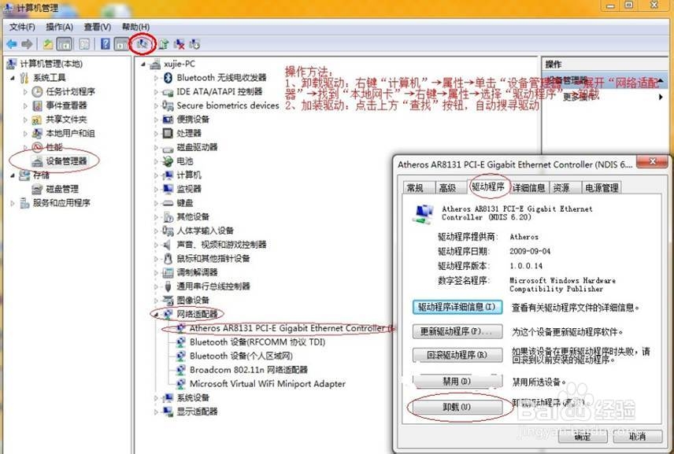This screenshot has height=454, width=674.
Task: Select 设备管理器 in the left tree
Action: click(67, 161)
